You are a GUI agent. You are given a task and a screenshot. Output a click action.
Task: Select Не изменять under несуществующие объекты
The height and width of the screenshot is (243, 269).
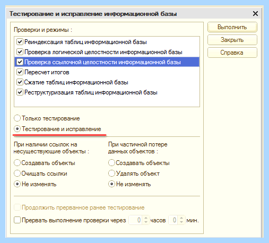(17, 184)
